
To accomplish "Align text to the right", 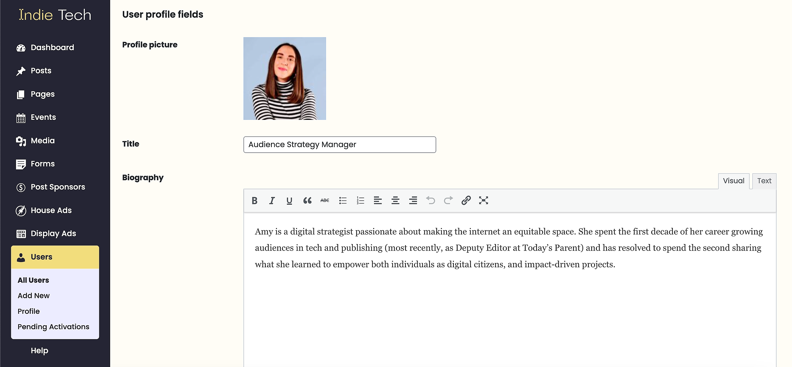I will [x=413, y=201].
